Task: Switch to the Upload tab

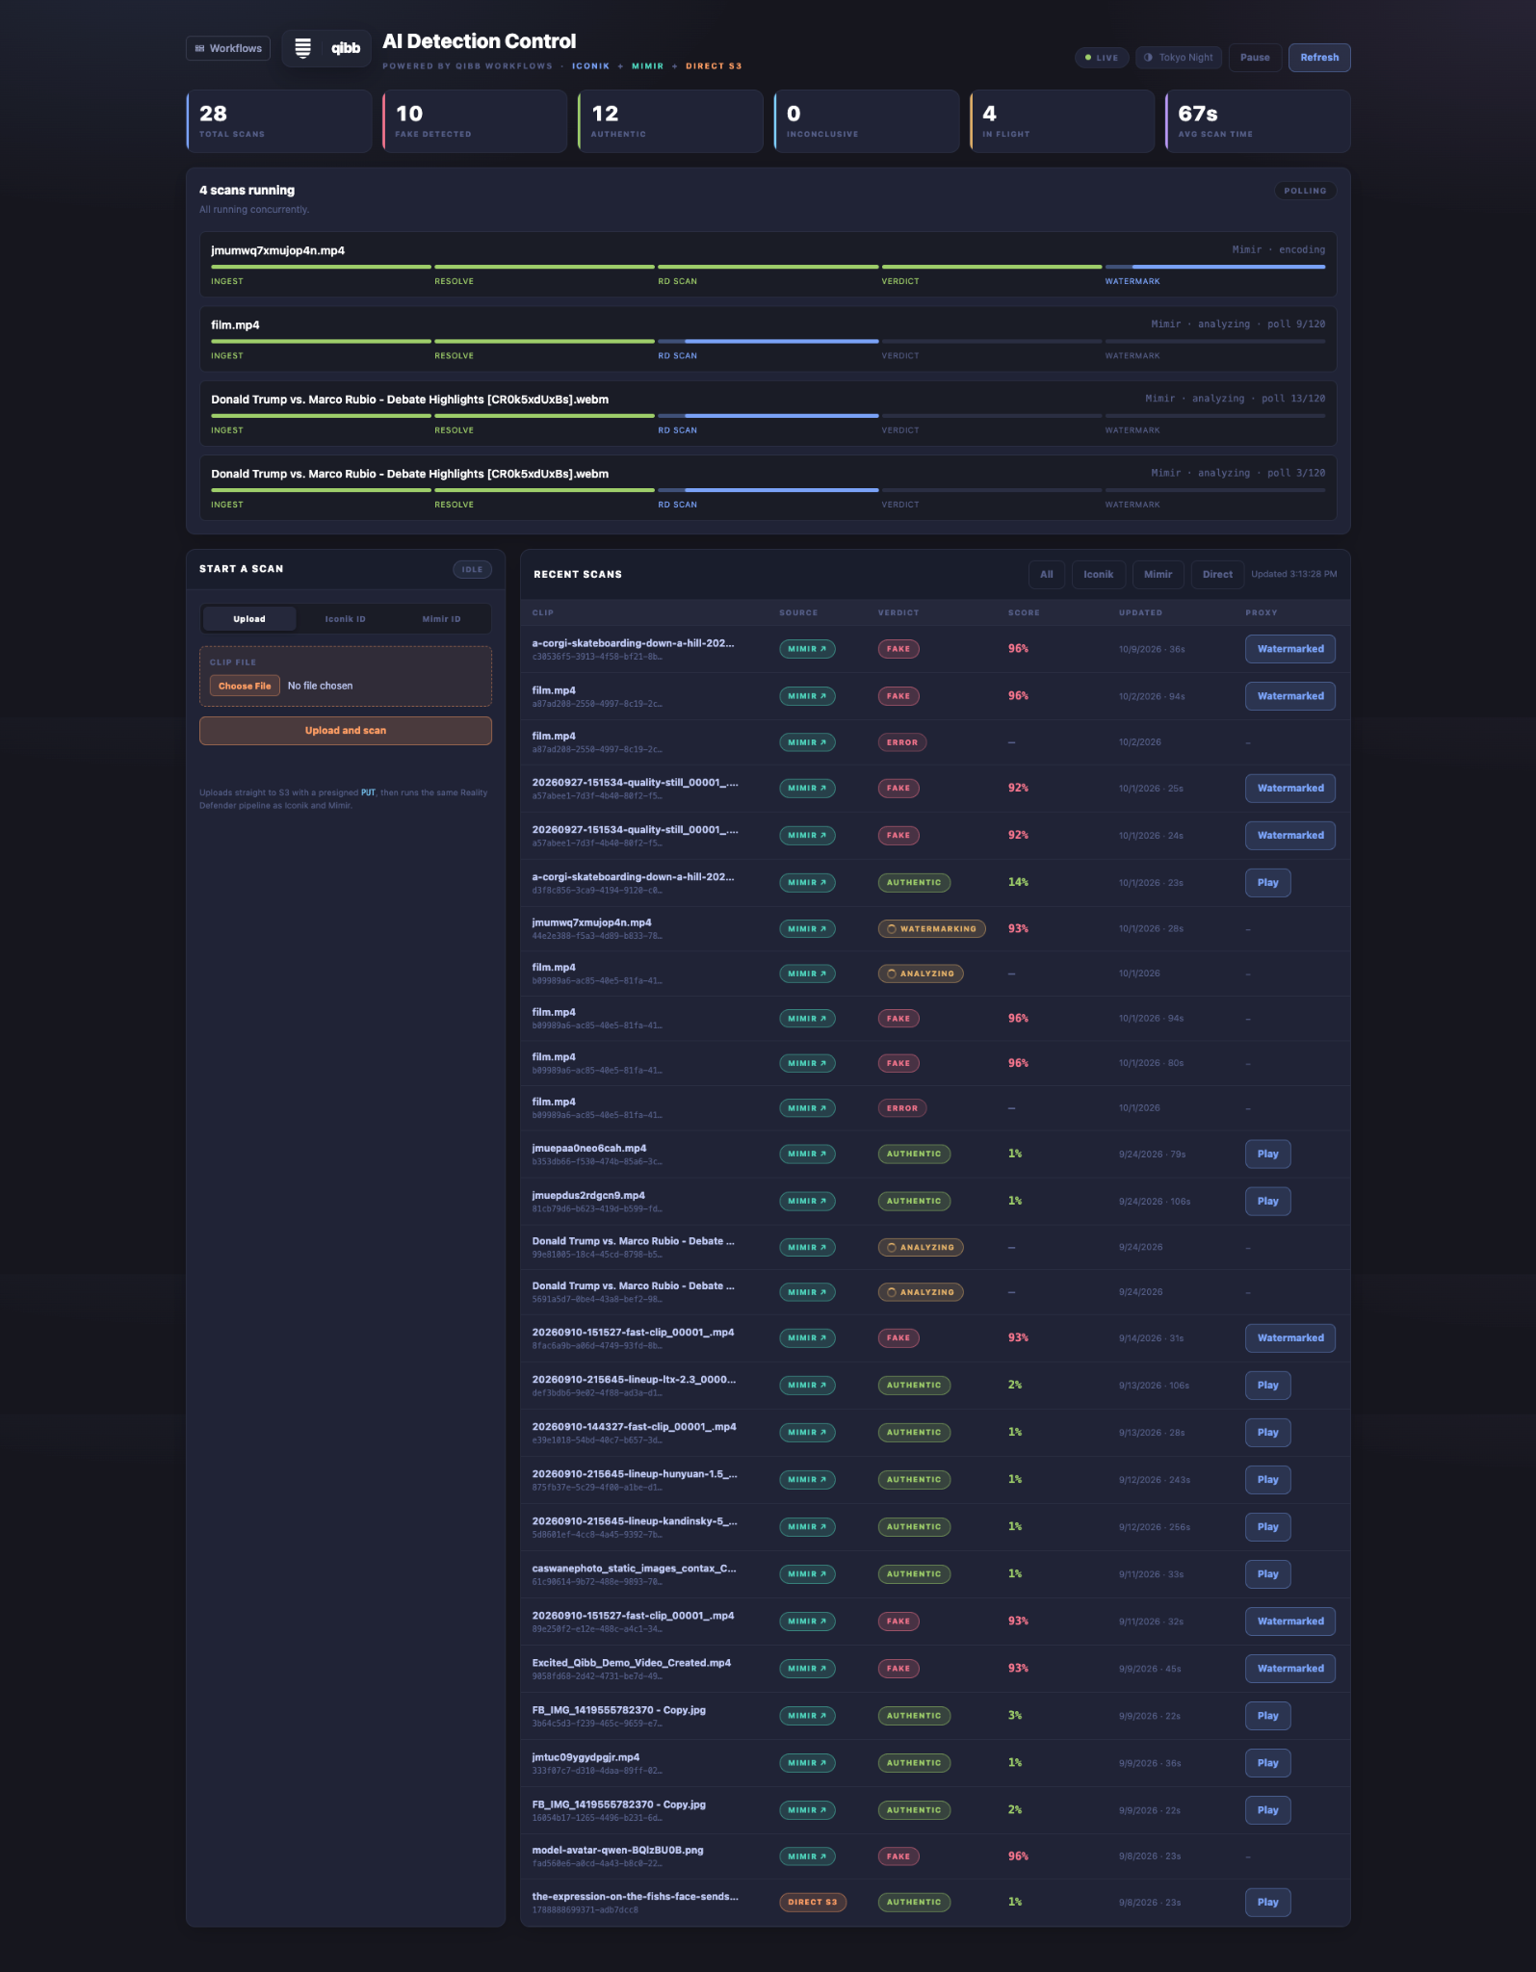Action: [249, 619]
